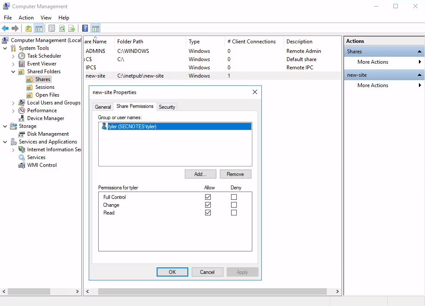Sort by the Folder Path column header
425x306 pixels.
coord(150,42)
